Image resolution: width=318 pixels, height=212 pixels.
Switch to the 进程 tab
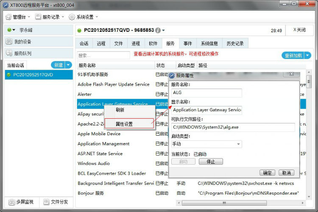click(136, 43)
